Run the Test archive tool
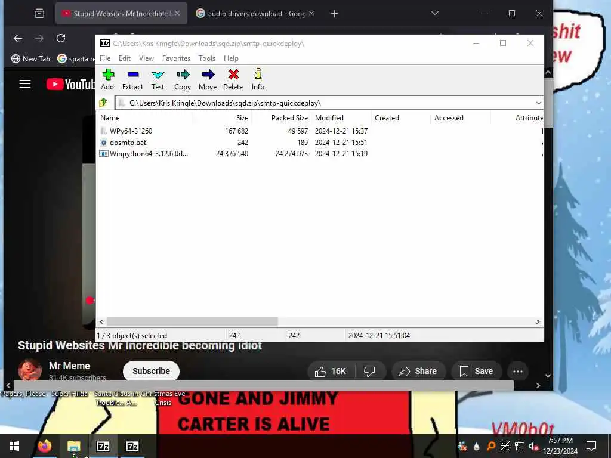This screenshot has width=611, height=458. [x=158, y=79]
